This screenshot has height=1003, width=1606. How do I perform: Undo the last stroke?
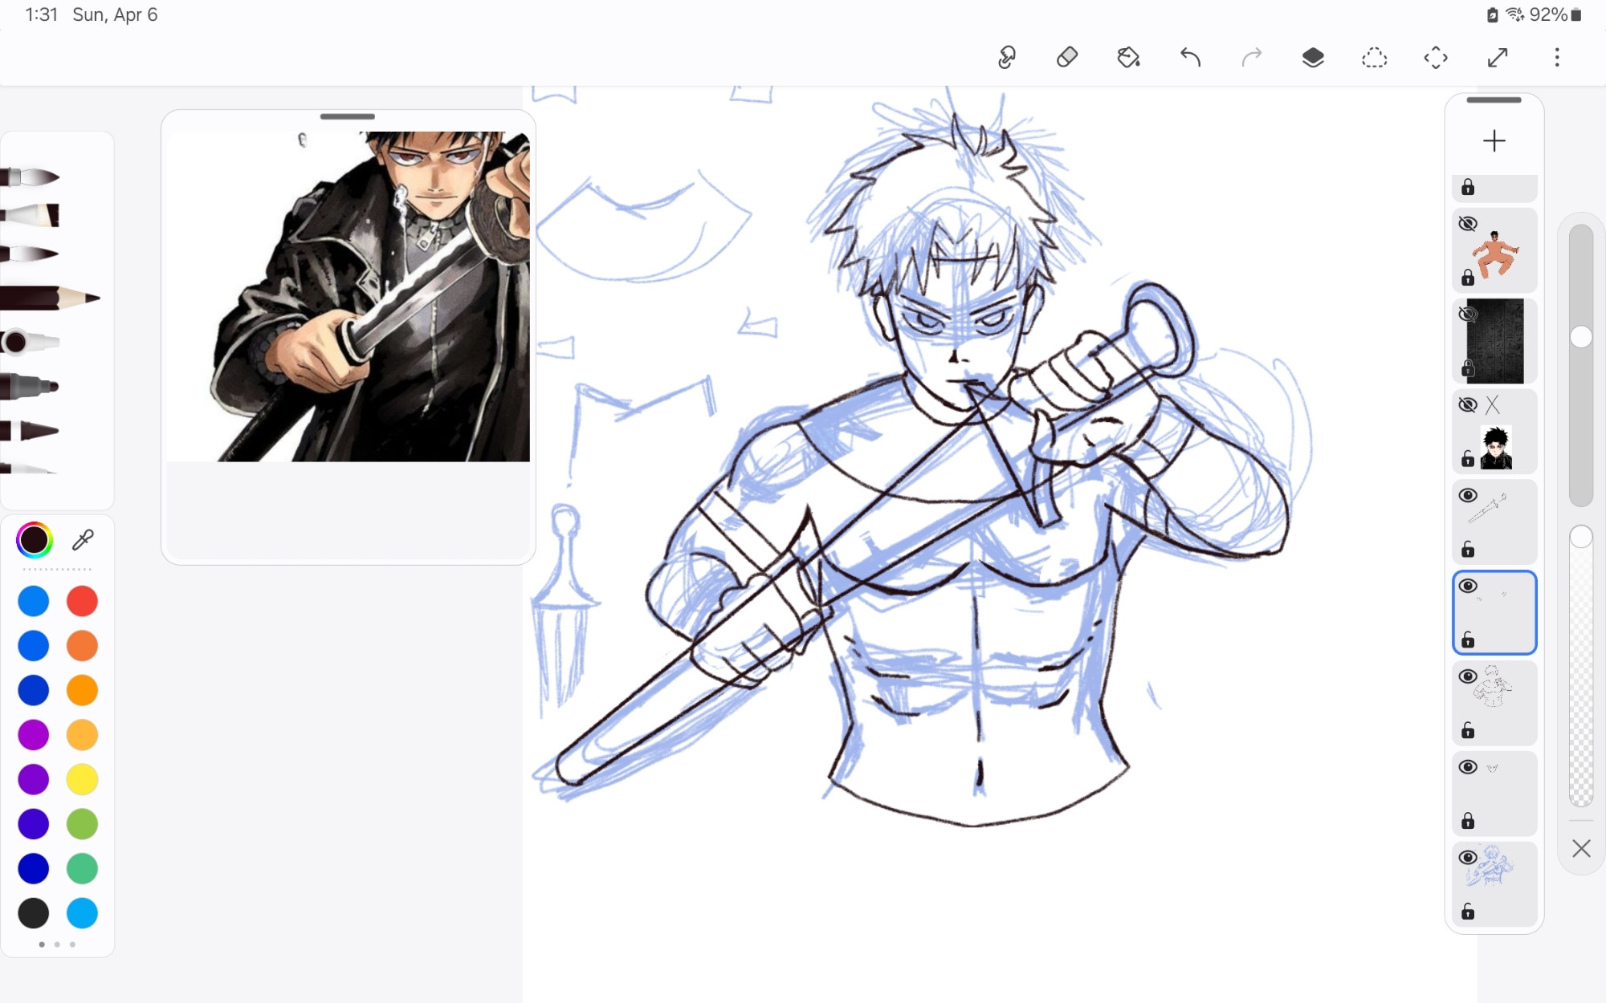tap(1190, 58)
